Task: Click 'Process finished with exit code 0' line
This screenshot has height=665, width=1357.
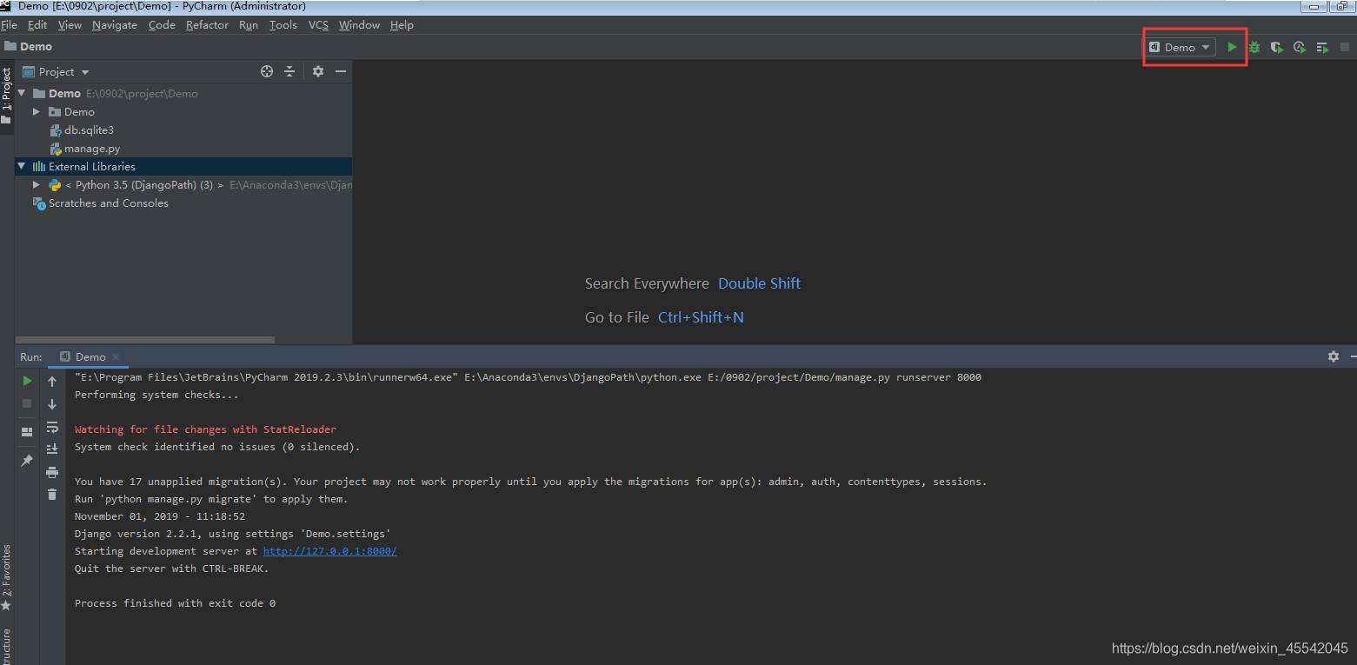Action: point(175,603)
